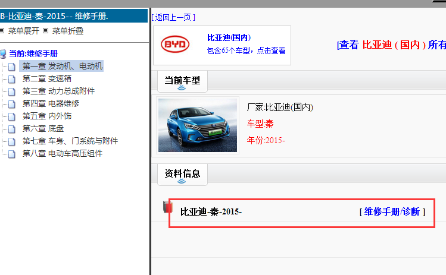Screen dimensions: 446x275
Task: Open chapter 第一章 发动机、电动机
Action: tap(63, 66)
